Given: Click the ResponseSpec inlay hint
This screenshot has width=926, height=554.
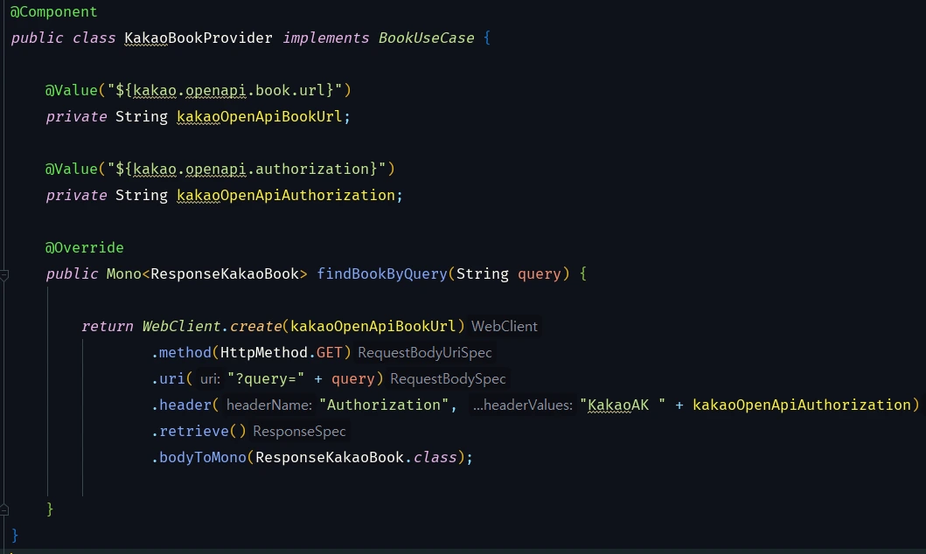Looking at the screenshot, I should [299, 432].
